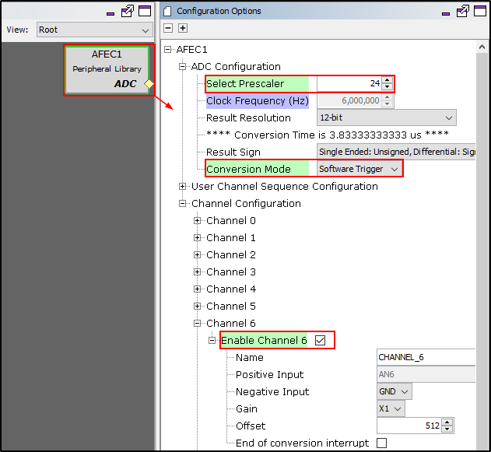This screenshot has height=452, width=491.
Task: Collapse the AFEC1 root tree node
Action: (168, 50)
